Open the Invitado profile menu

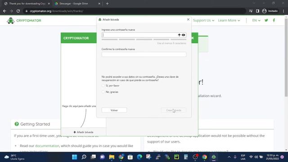point(270,11)
